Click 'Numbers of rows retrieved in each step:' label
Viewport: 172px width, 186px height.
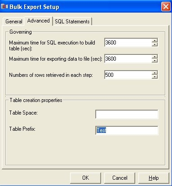51,75
